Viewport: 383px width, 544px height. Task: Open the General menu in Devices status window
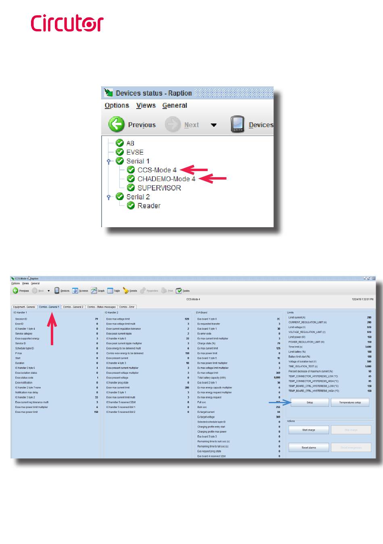point(175,105)
